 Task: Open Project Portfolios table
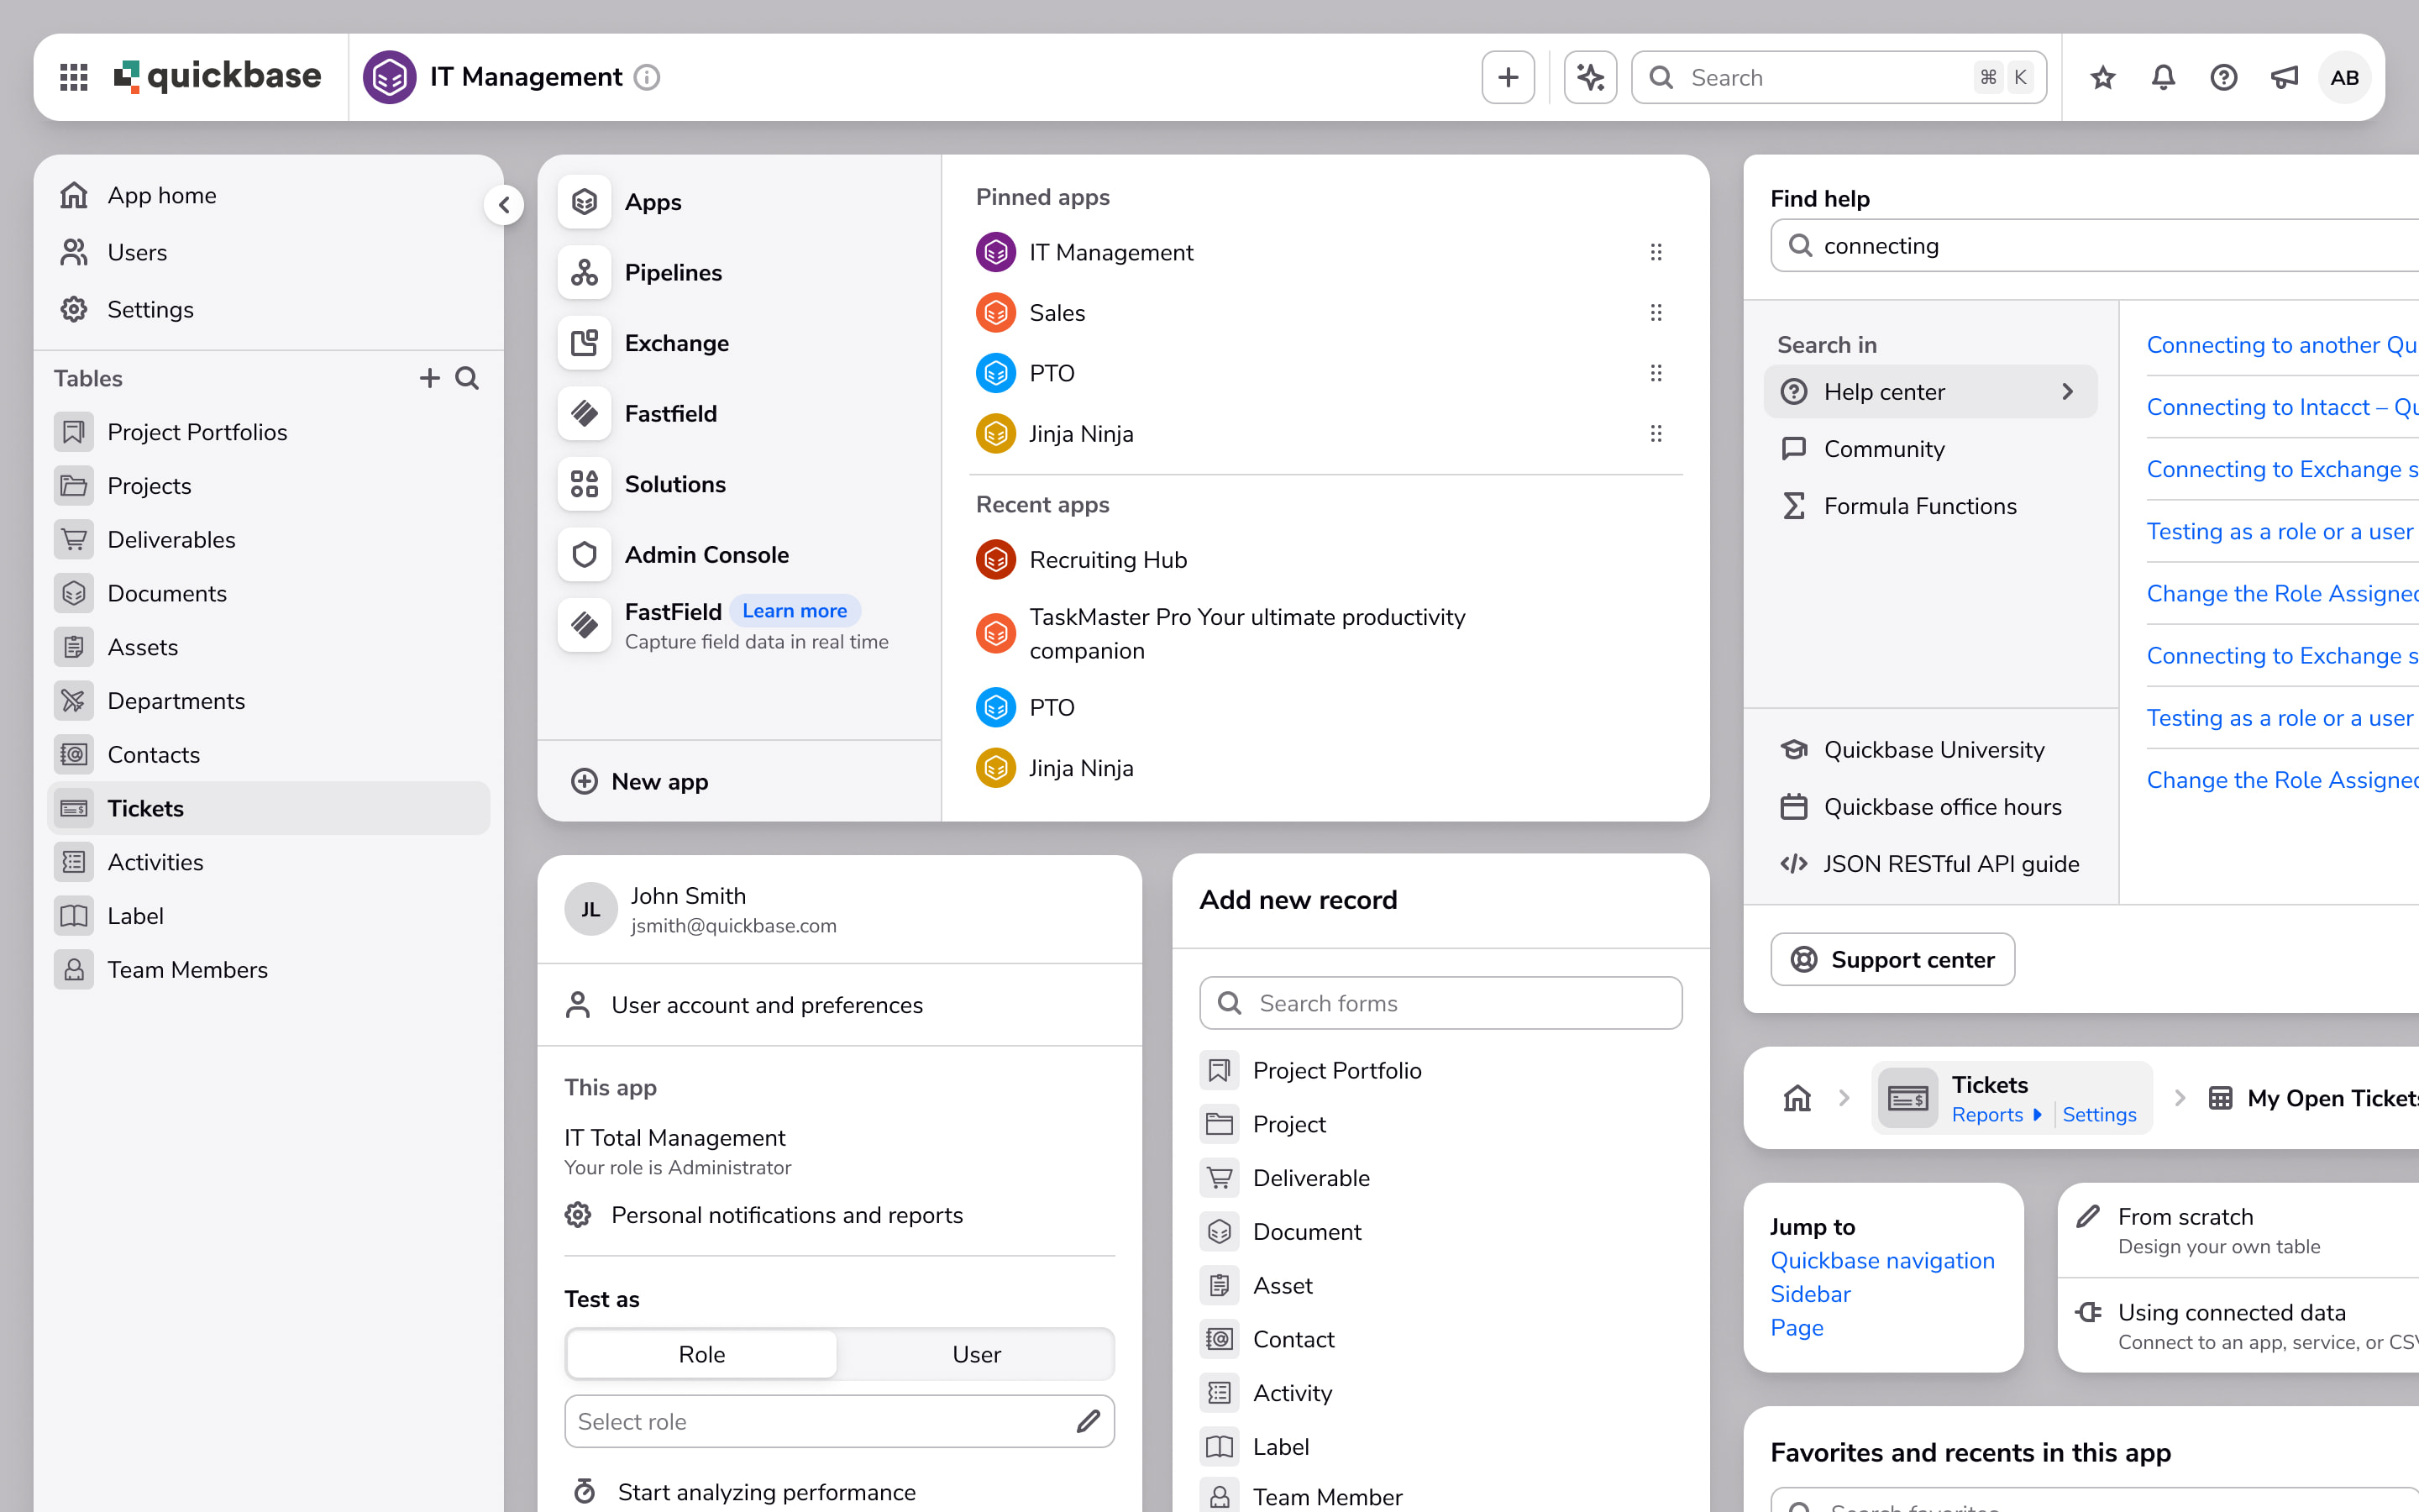(x=269, y=432)
